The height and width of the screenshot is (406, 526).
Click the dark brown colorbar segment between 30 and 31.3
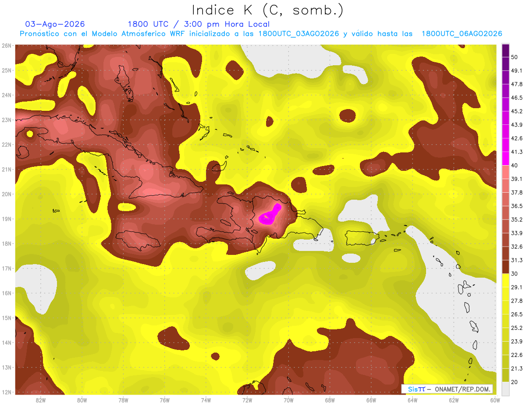click(505, 267)
